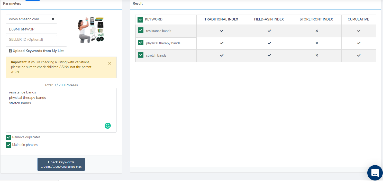Click field-ASIN checkmark for resistance bands
The width and height of the screenshot is (383, 181).
pos(269,31)
